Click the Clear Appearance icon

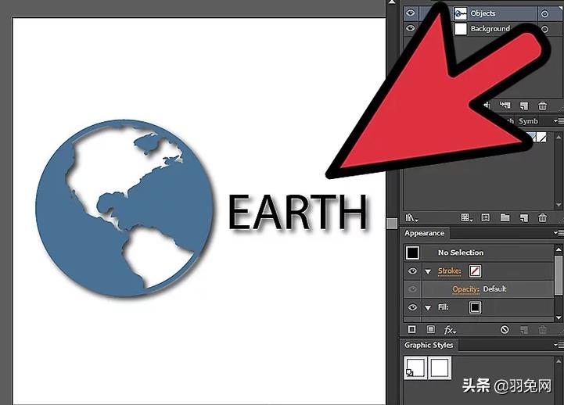click(505, 329)
